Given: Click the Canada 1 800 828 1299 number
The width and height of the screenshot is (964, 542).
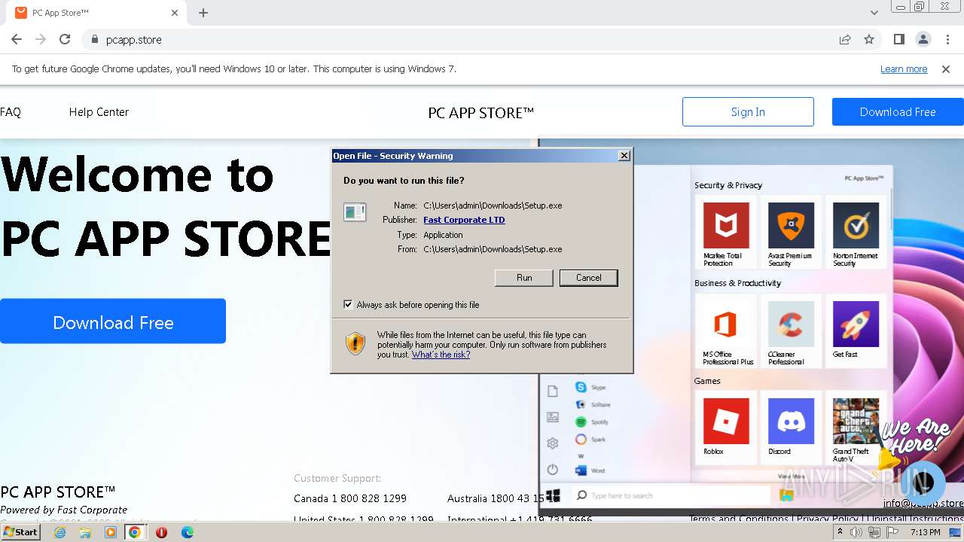Looking at the screenshot, I should point(350,498).
